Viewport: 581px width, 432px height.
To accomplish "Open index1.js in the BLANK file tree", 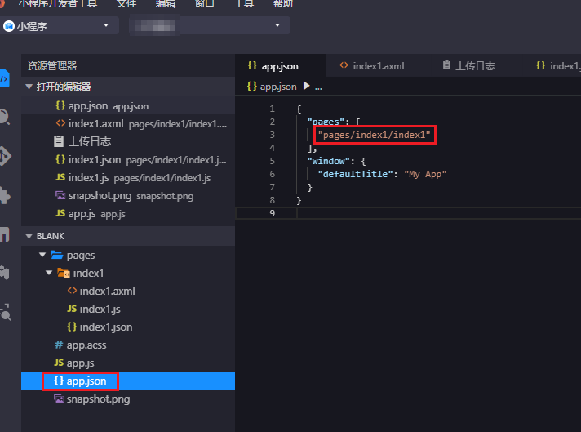I will tap(128, 309).
